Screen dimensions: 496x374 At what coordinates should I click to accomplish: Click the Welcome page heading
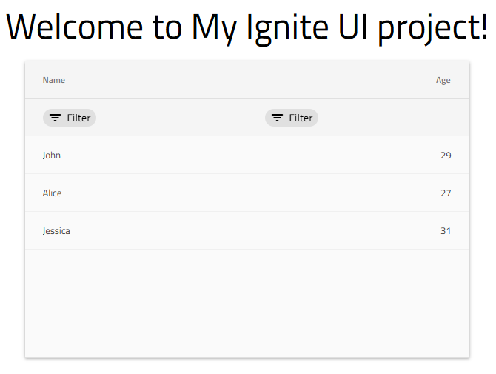[247, 28]
